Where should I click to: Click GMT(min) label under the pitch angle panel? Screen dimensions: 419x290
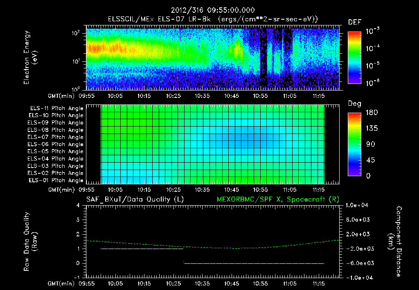(61, 190)
